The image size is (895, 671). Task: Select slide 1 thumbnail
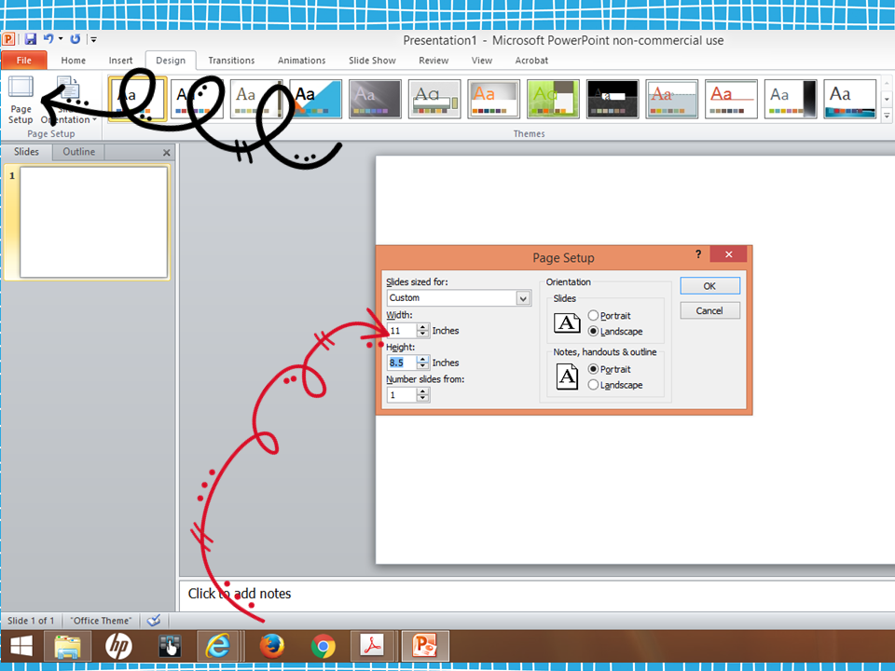[x=93, y=222]
